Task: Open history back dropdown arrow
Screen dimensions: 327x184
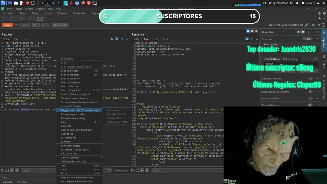Action: (x=38, y=25)
